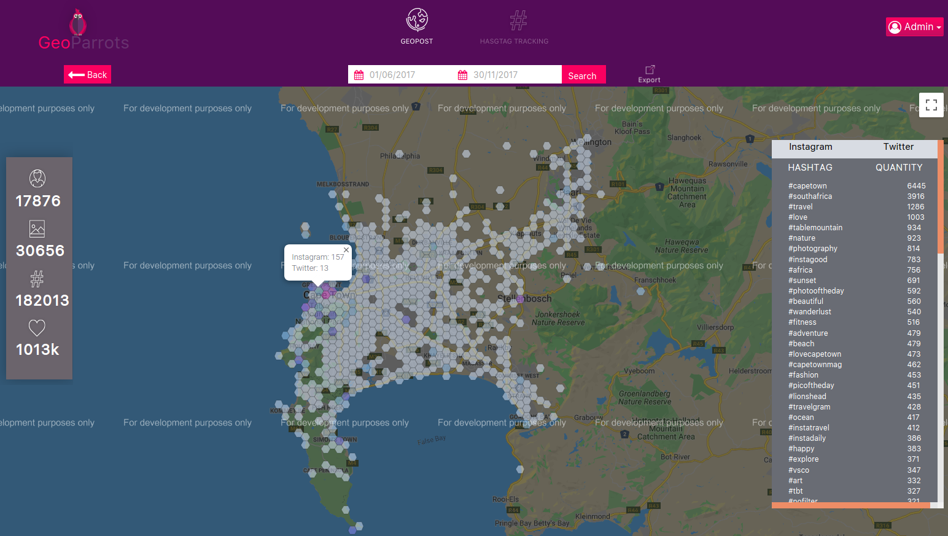Close the Instagram/Twitter map popup
The width and height of the screenshot is (948, 536).
coord(346,250)
